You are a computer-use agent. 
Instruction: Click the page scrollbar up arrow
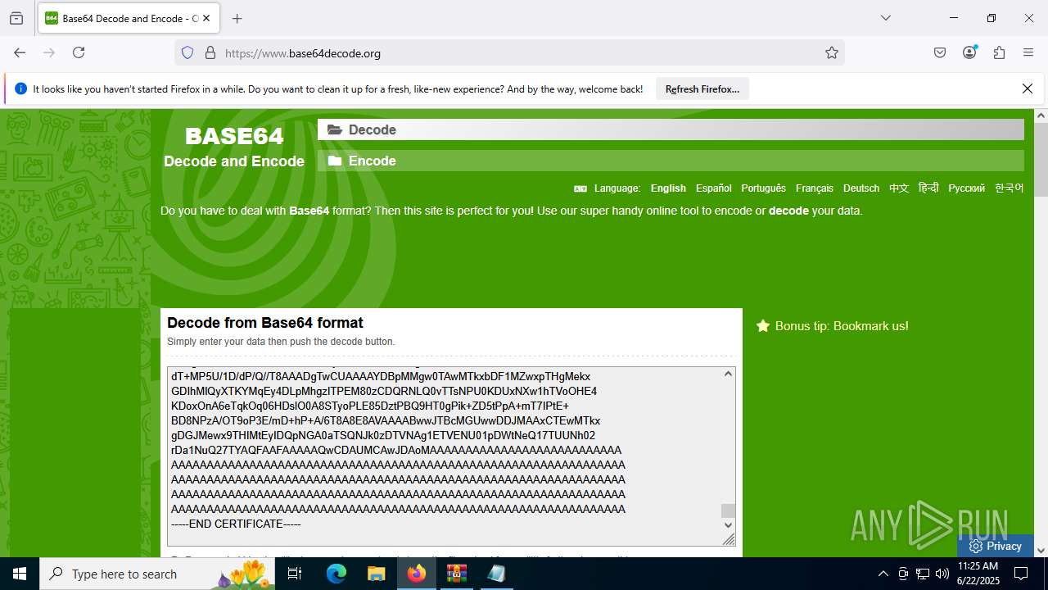tap(1041, 116)
